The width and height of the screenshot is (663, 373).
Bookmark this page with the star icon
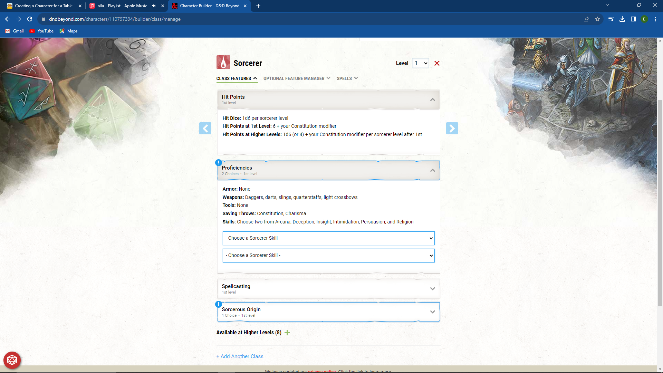click(x=597, y=19)
